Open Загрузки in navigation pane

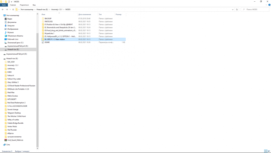(x=11, y=25)
